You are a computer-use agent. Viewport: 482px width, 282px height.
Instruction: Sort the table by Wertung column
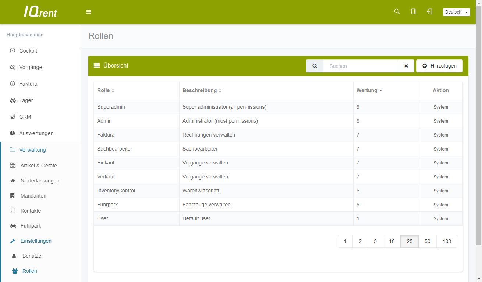click(x=369, y=90)
